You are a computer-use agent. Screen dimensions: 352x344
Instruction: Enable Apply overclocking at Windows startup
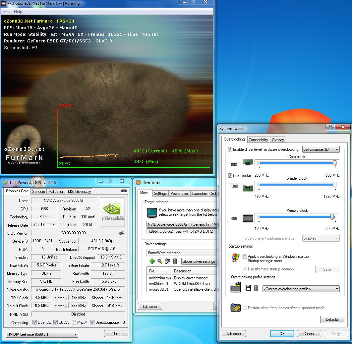[245, 257]
